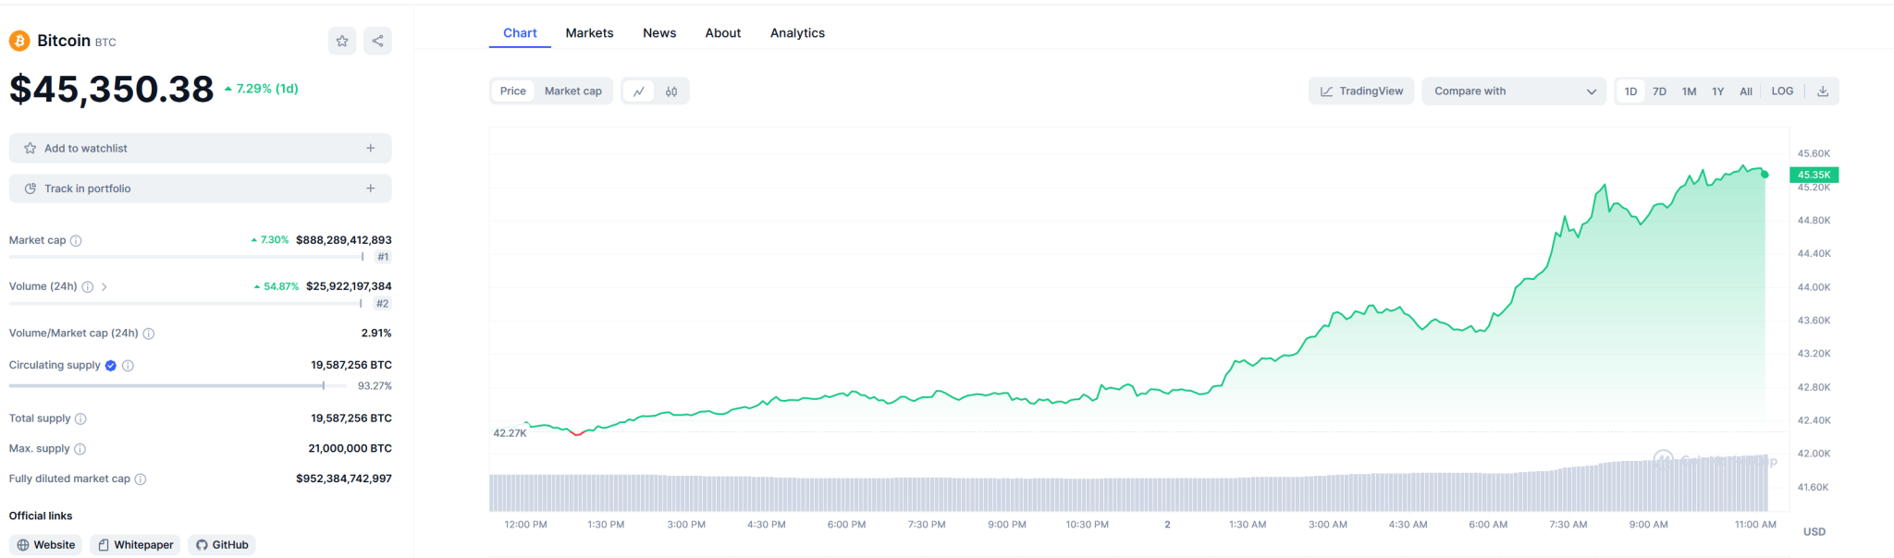This screenshot has height=558, width=1894.
Task: Select 1D time range
Action: tap(1630, 91)
